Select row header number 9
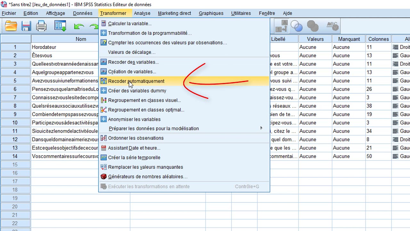Viewport: 410px width, 231px height. [15, 114]
